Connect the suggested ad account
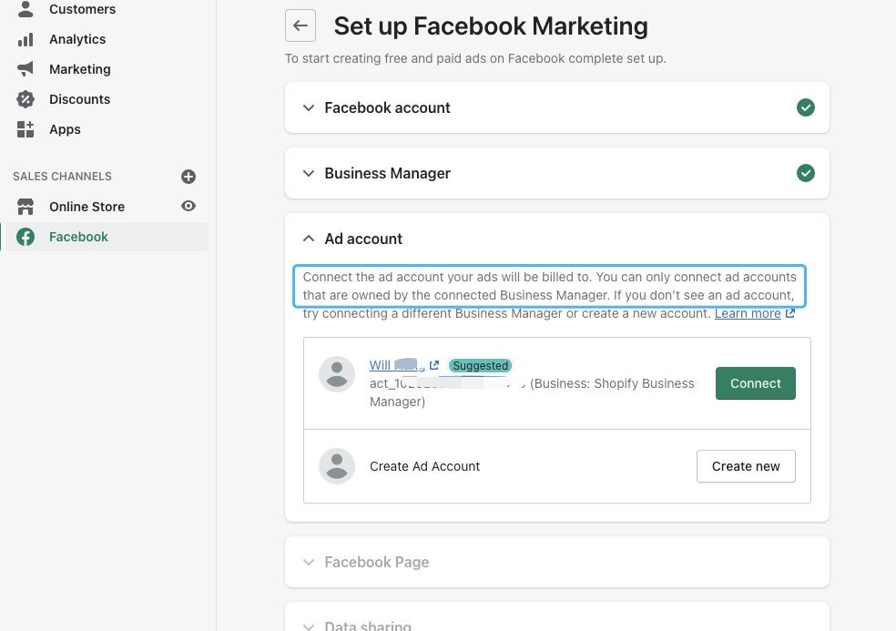The width and height of the screenshot is (896, 631). tap(755, 383)
